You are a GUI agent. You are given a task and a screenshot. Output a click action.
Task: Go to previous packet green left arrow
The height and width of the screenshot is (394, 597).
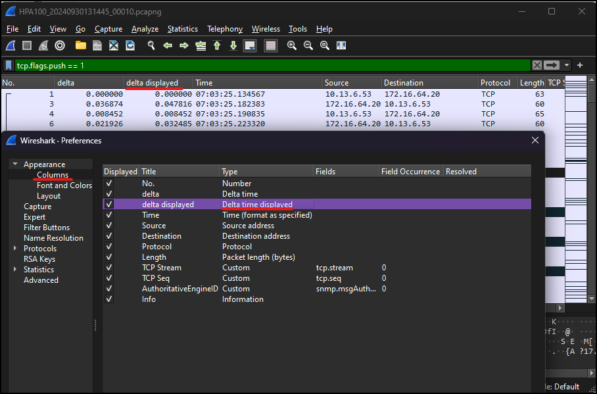tap(168, 46)
